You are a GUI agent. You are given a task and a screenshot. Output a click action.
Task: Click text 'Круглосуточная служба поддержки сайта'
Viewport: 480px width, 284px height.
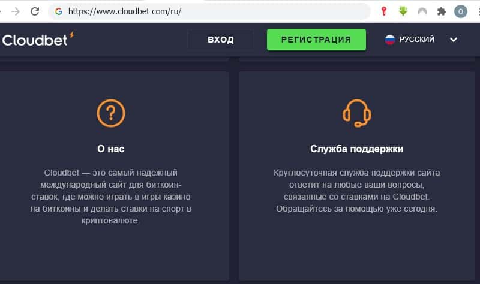pos(356,173)
